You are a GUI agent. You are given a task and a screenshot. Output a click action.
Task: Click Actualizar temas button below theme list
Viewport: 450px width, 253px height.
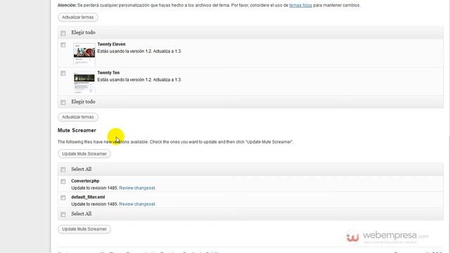pyautogui.click(x=78, y=117)
